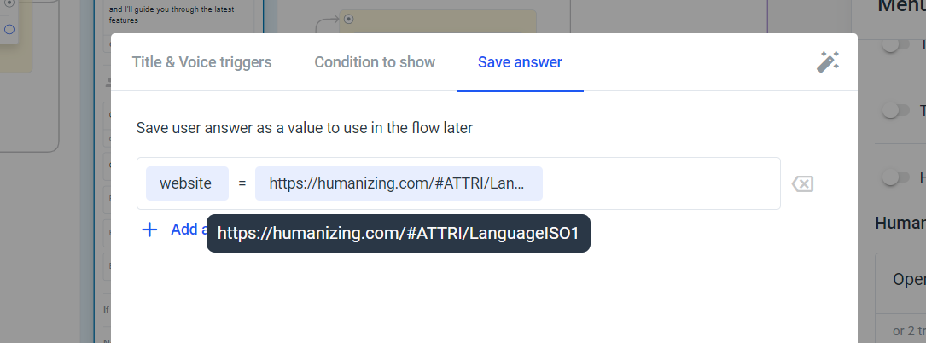Toggle the first switch in the Menu panel
The image size is (926, 343).
tap(896, 44)
